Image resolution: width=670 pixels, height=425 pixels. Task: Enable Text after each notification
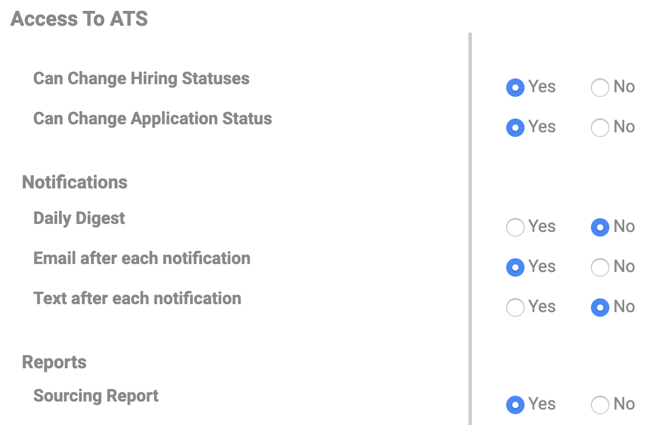point(515,308)
